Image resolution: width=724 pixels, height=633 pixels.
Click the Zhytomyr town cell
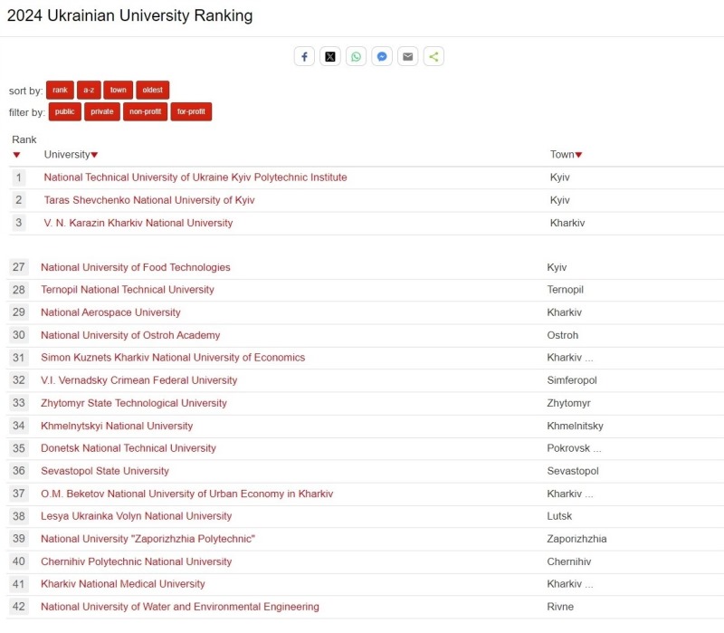569,403
